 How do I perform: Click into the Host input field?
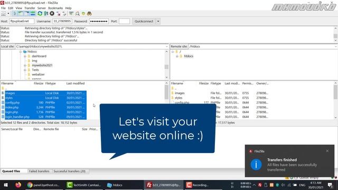click(22, 21)
